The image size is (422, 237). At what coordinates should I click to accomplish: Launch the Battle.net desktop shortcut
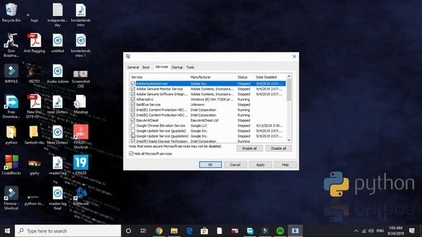(80, 196)
